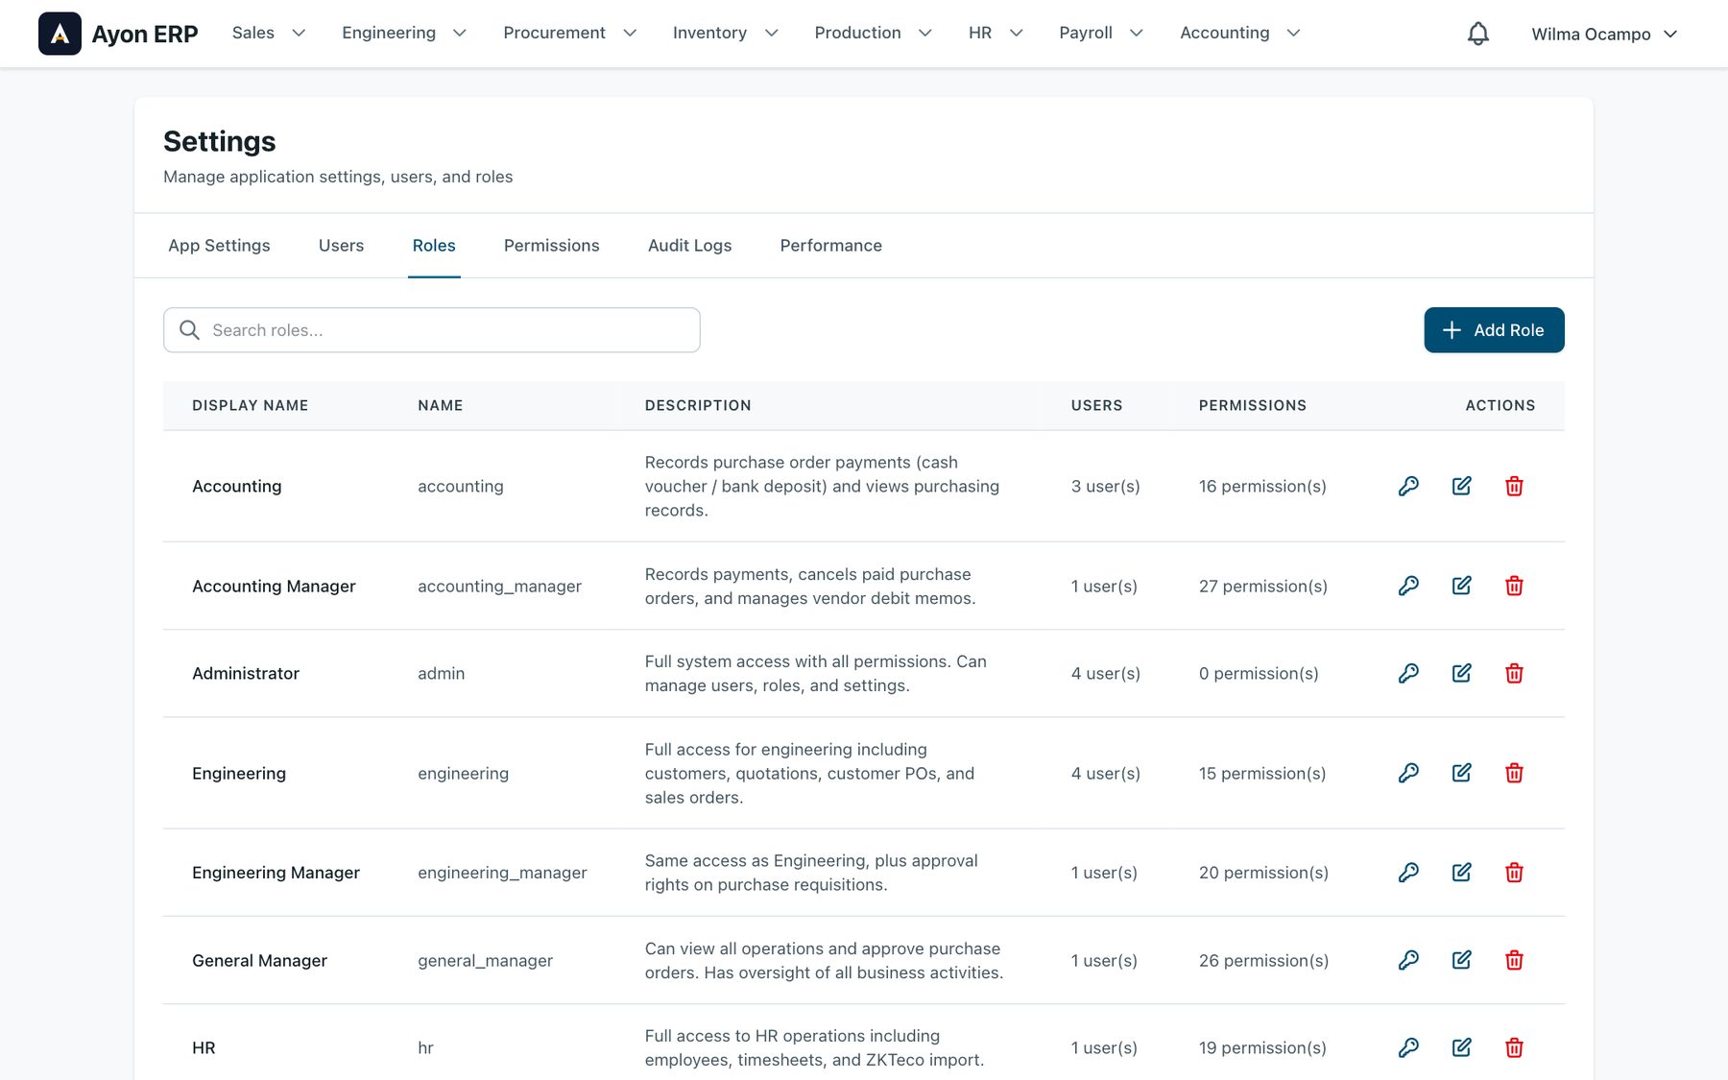Click the Ayon ERP logo
The image size is (1728, 1080).
tap(118, 34)
